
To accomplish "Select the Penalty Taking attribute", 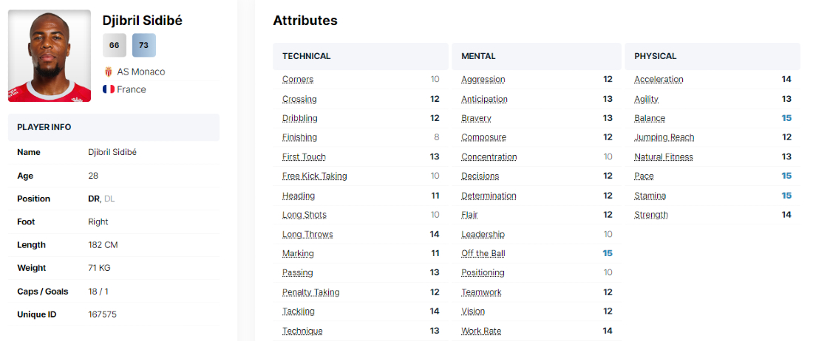I will coord(310,292).
